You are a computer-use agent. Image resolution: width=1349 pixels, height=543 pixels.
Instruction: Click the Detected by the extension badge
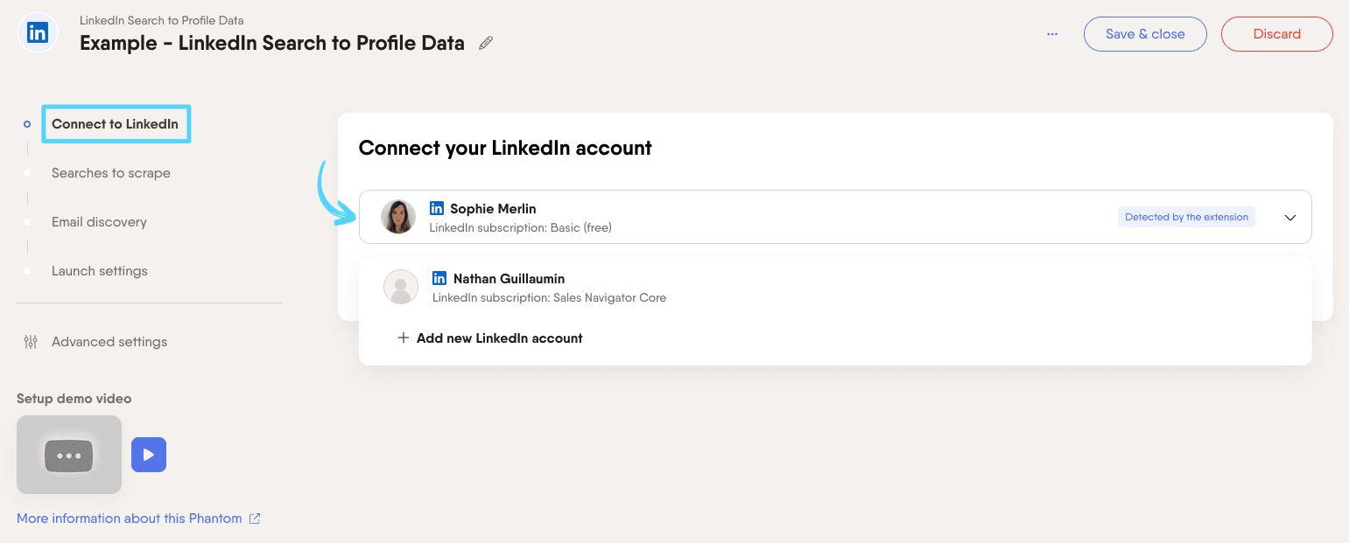point(1186,217)
